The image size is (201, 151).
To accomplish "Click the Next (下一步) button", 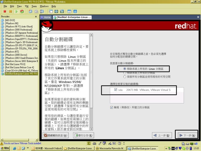I will [x=187, y=135].
